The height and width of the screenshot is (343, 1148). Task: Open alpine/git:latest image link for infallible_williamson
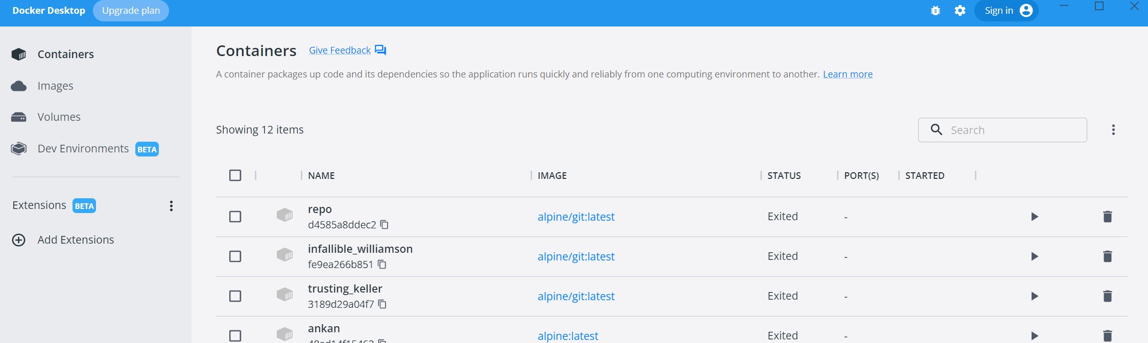[576, 256]
